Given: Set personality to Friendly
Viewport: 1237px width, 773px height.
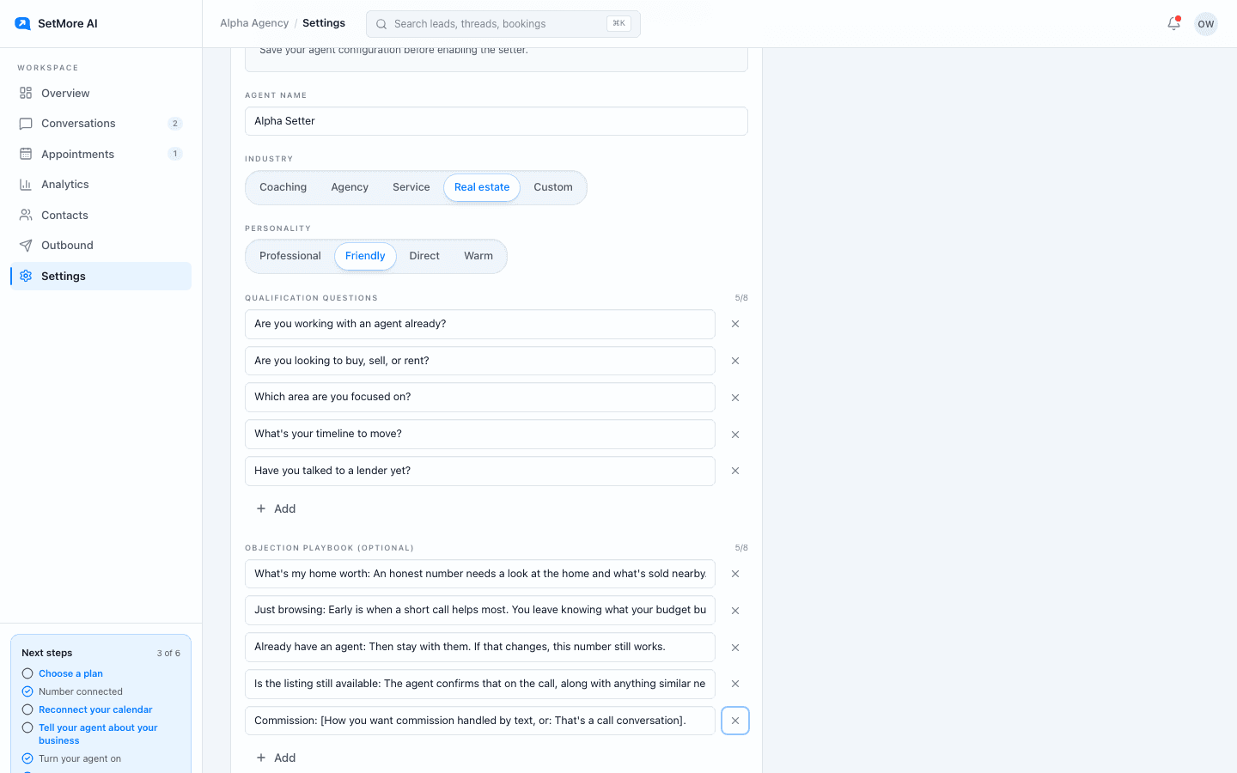Looking at the screenshot, I should pyautogui.click(x=365, y=256).
